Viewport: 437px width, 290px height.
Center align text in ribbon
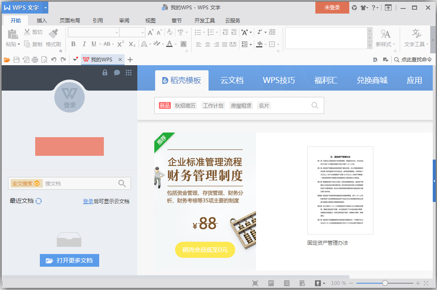coord(208,44)
